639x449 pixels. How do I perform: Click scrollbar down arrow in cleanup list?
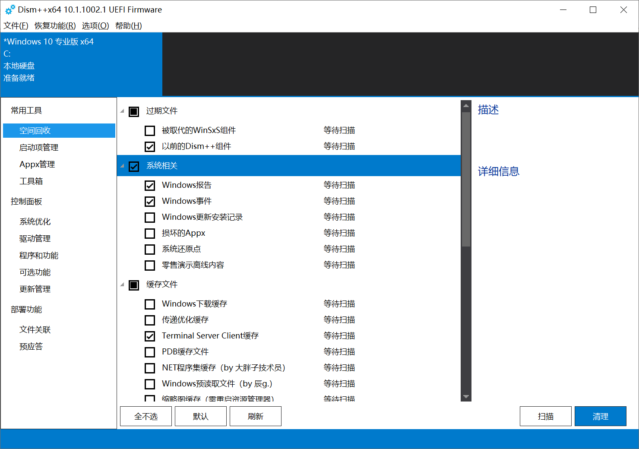click(466, 396)
